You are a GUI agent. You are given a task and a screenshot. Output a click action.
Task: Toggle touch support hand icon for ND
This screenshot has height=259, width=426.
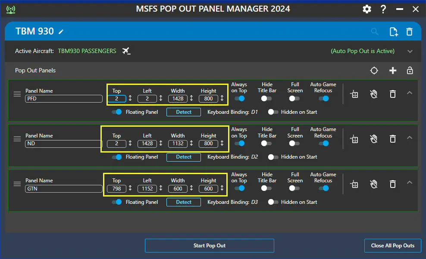pyautogui.click(x=373, y=139)
